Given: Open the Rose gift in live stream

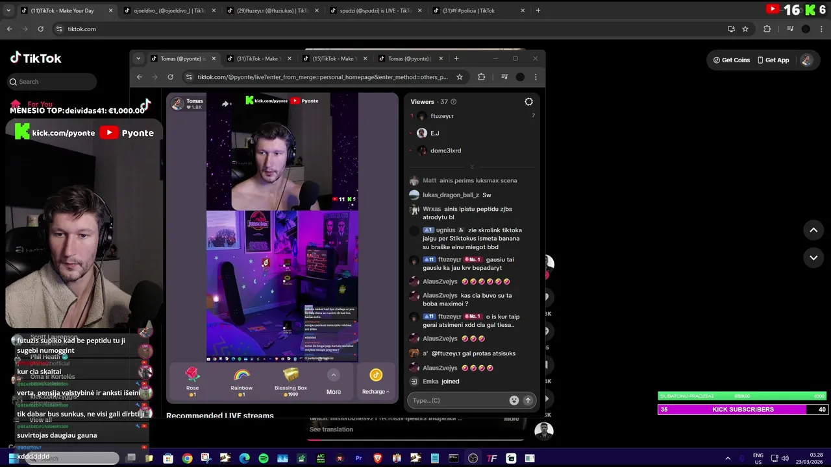Looking at the screenshot, I should (192, 381).
